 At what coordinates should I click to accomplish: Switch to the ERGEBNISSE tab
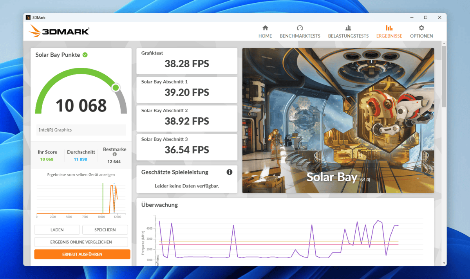point(389,32)
